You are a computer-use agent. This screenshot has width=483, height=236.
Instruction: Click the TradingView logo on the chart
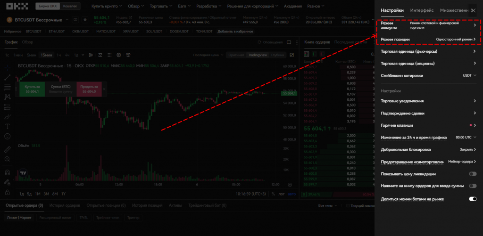(23, 173)
